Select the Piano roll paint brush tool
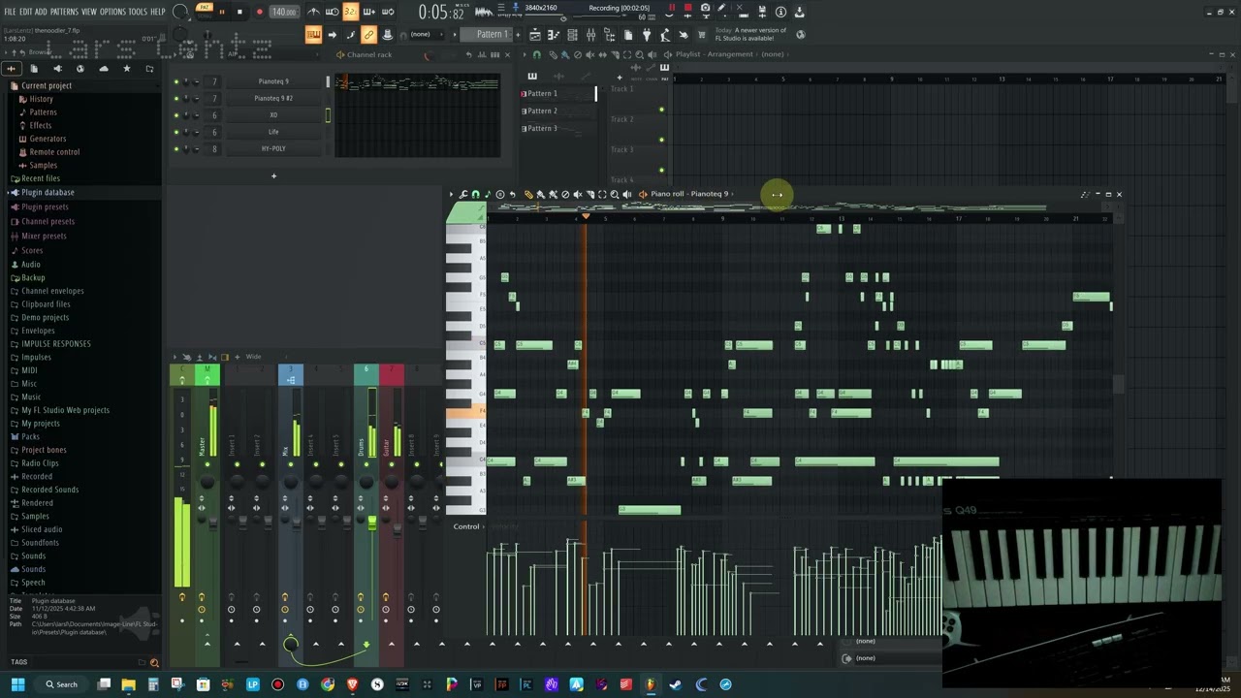The height and width of the screenshot is (698, 1241). [x=541, y=195]
